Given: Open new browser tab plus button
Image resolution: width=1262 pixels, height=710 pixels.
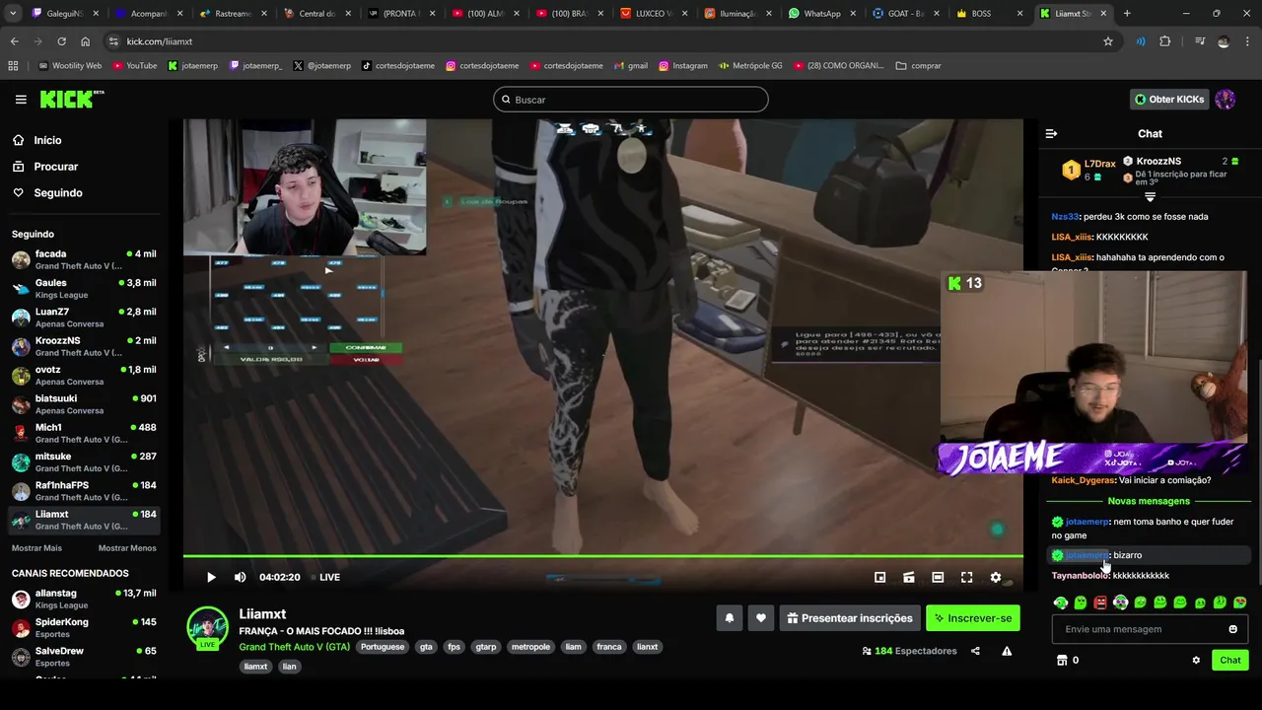Looking at the screenshot, I should pyautogui.click(x=1127, y=14).
